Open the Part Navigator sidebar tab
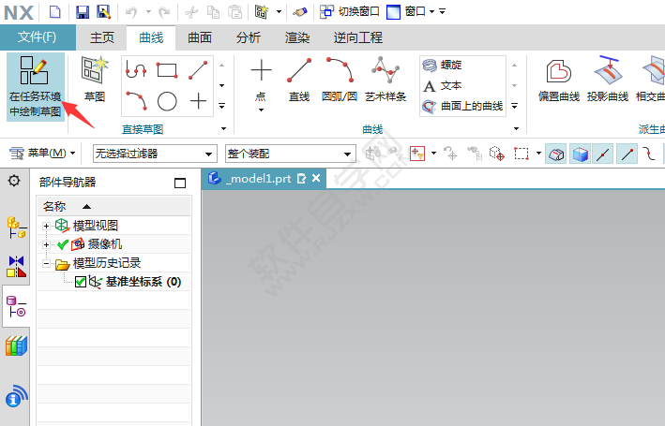Image resolution: width=665 pixels, height=426 pixels. pyautogui.click(x=16, y=306)
